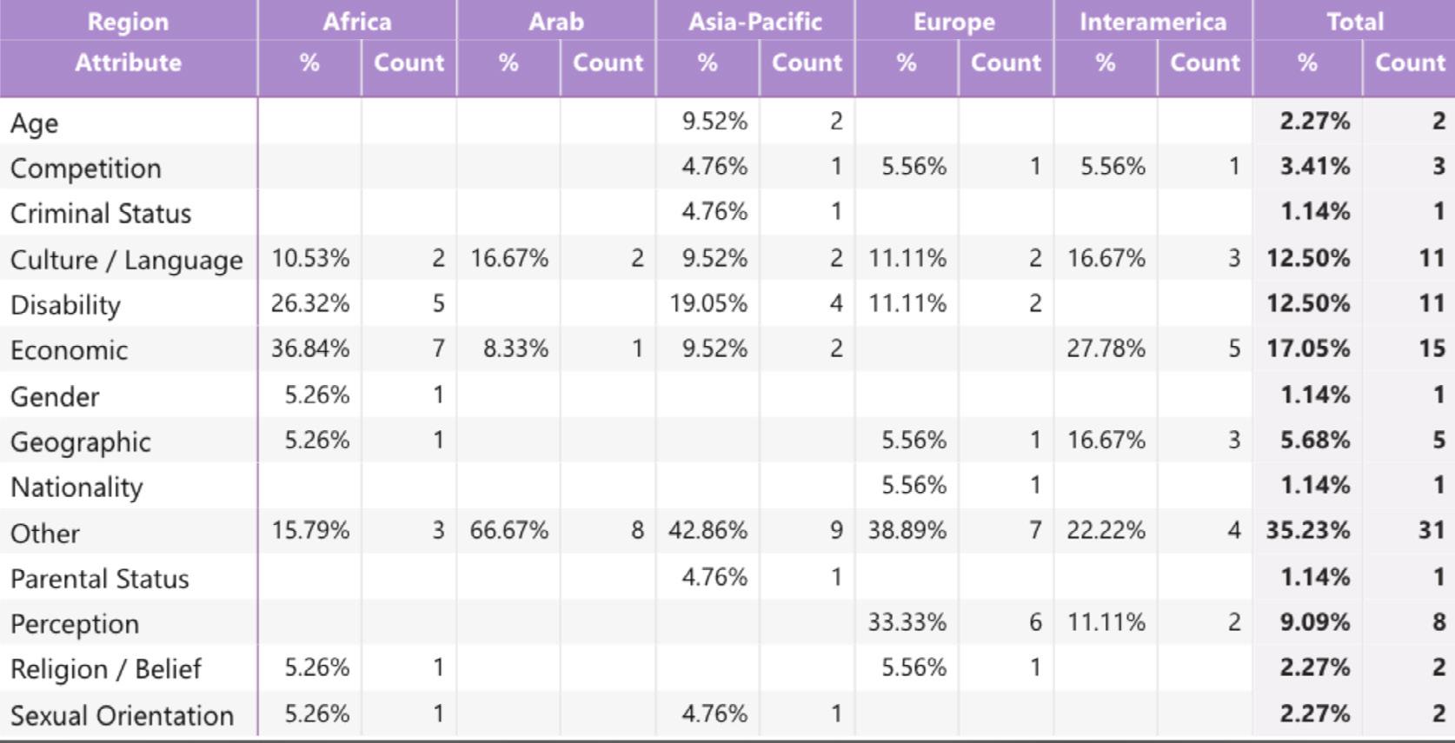Click the Disability row label
Screen dimensions: 1455x743
coord(65,305)
